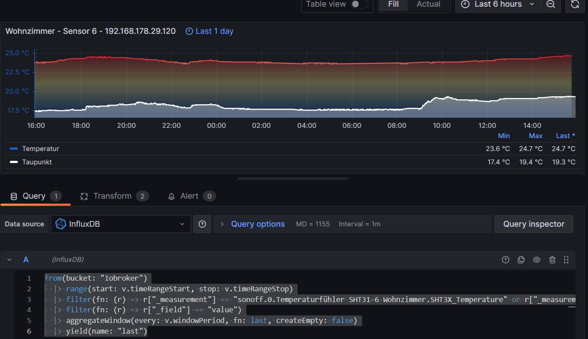Click the refresh dashboard icon
588x339 pixels.
pyautogui.click(x=575, y=4)
